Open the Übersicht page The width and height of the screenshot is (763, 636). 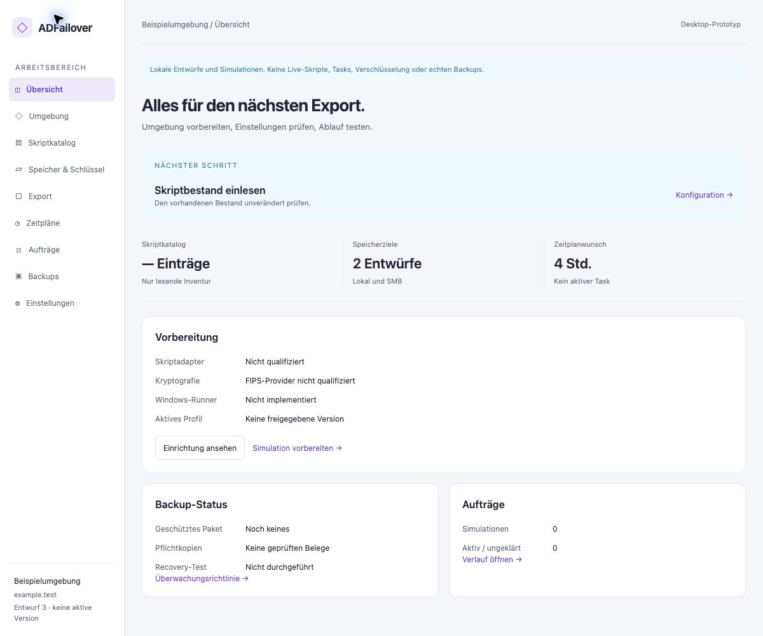[62, 90]
